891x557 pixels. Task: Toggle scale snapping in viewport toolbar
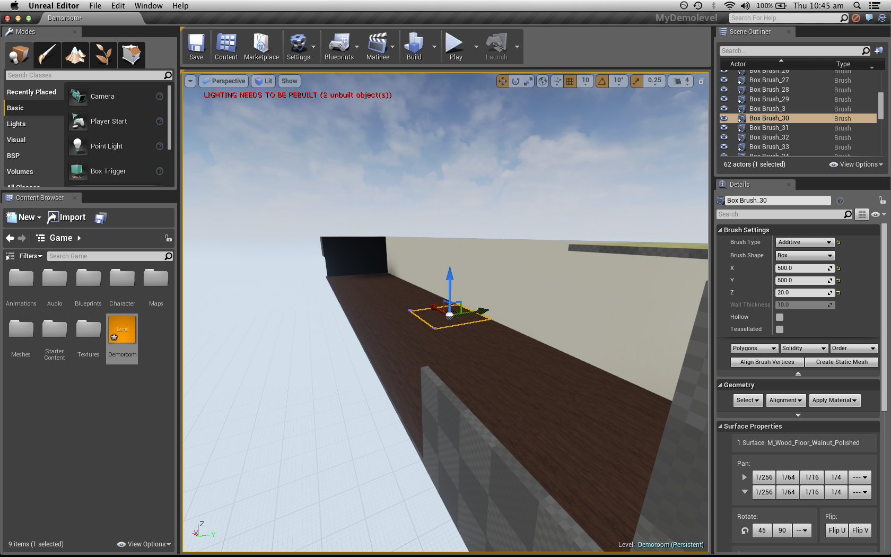pyautogui.click(x=636, y=81)
